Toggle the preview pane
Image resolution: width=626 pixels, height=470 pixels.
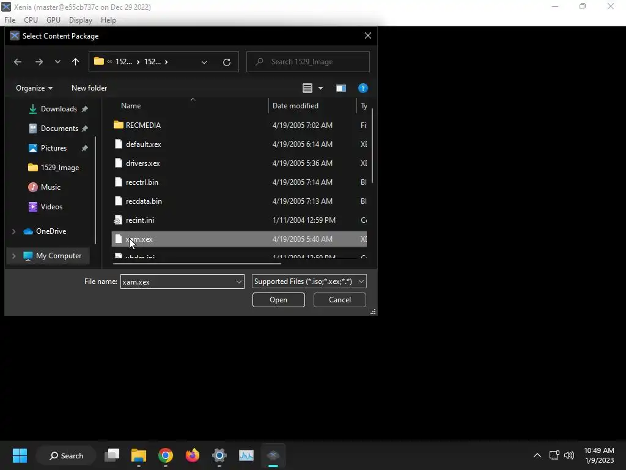coord(341,88)
